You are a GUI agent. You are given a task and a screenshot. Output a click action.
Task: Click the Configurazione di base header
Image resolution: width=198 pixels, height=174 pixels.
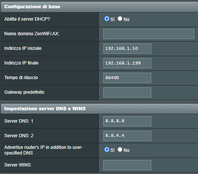(99, 7)
